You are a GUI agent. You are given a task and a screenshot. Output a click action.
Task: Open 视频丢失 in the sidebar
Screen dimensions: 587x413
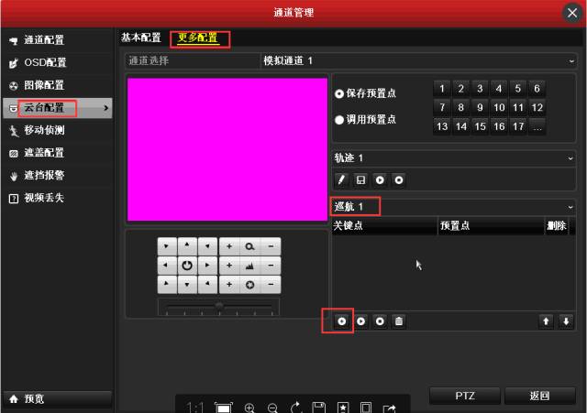tap(57, 198)
